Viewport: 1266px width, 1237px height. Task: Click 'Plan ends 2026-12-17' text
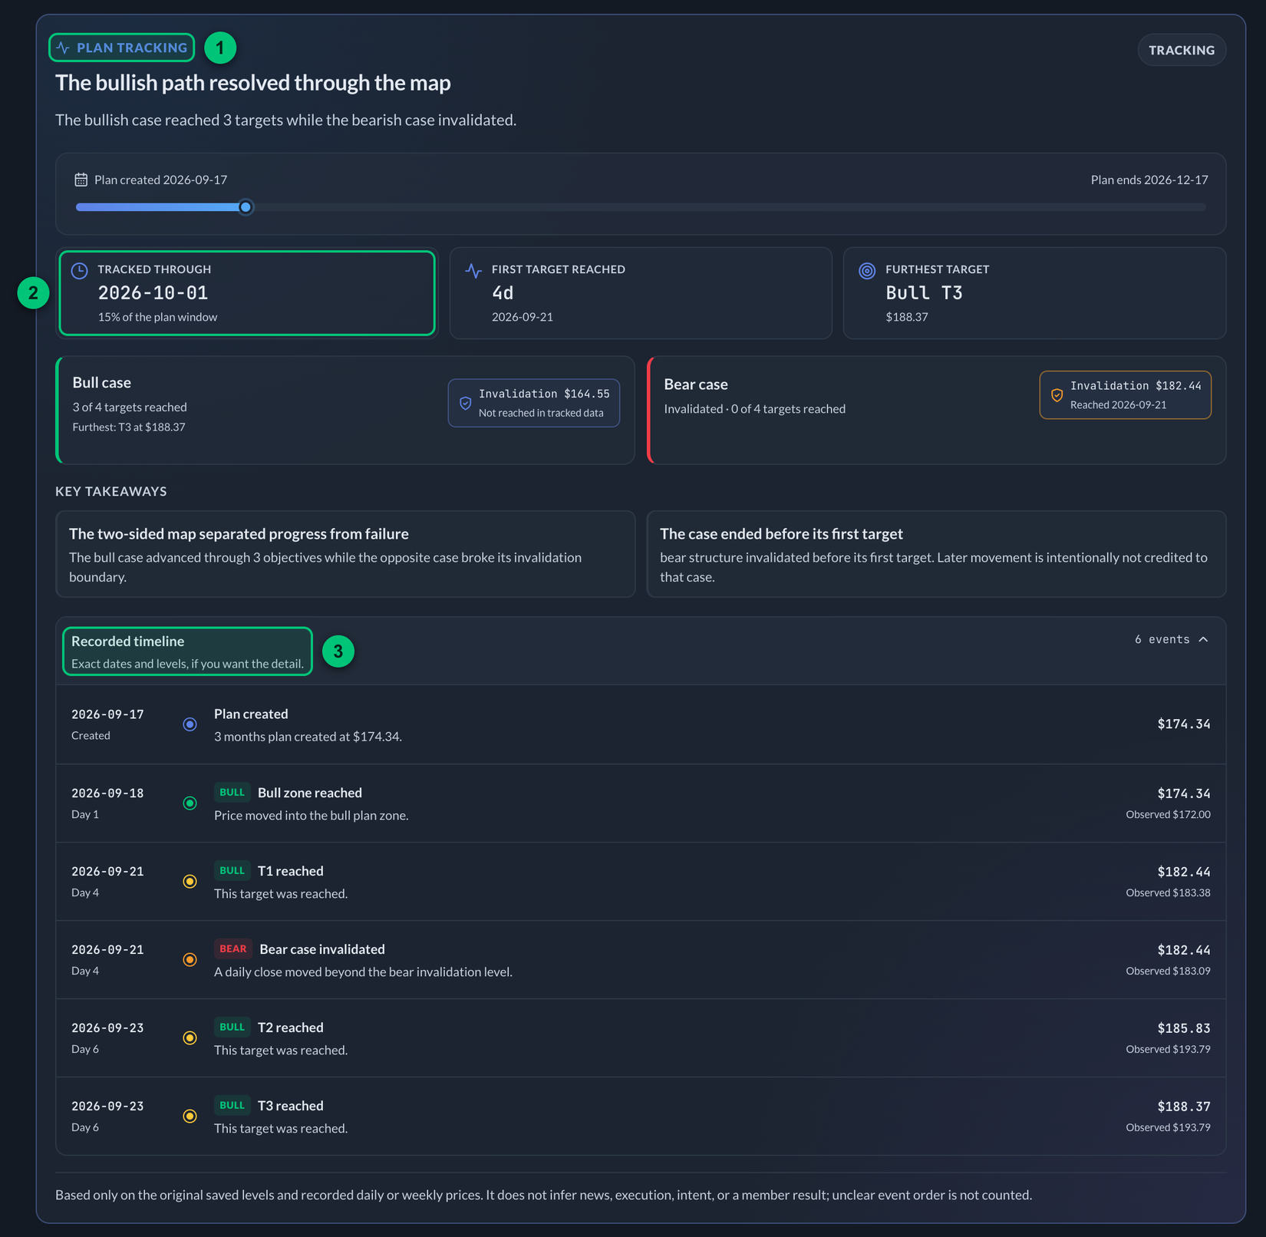click(1149, 180)
